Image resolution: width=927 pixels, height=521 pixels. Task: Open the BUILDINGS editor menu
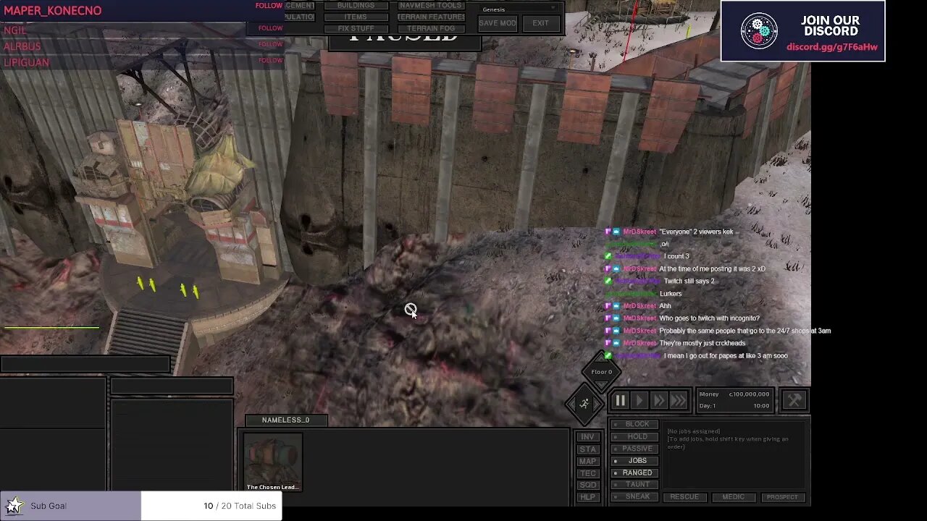click(356, 5)
